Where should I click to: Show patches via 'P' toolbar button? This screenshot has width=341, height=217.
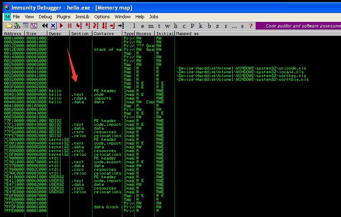coord(192,26)
